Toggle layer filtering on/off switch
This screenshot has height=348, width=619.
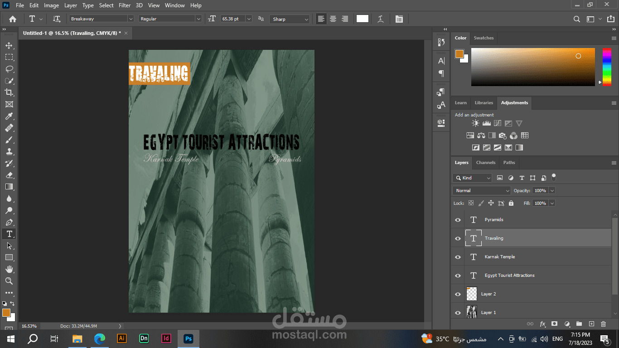(x=553, y=177)
